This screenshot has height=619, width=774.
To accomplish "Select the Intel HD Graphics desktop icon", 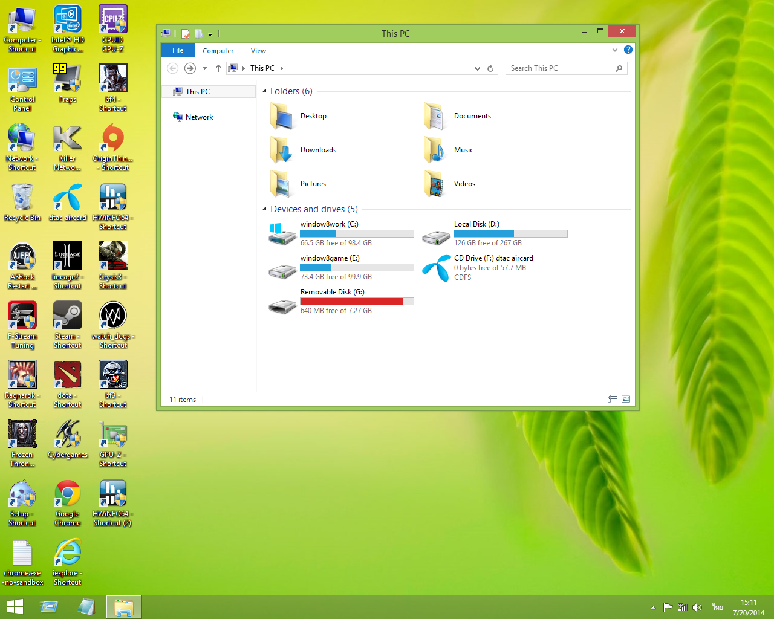I will tap(68, 29).
